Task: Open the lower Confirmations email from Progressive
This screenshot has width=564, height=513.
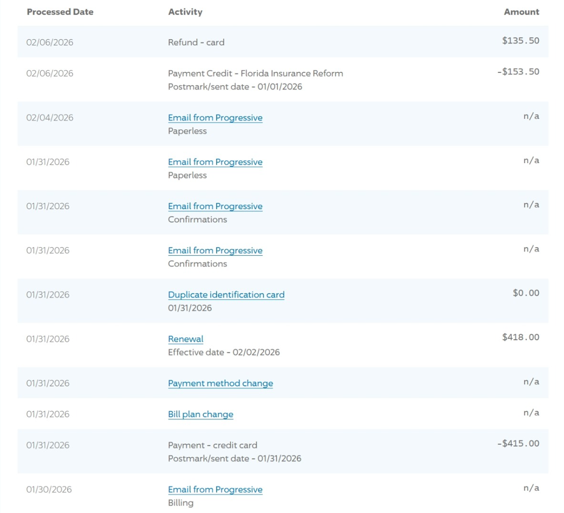Action: 215,250
